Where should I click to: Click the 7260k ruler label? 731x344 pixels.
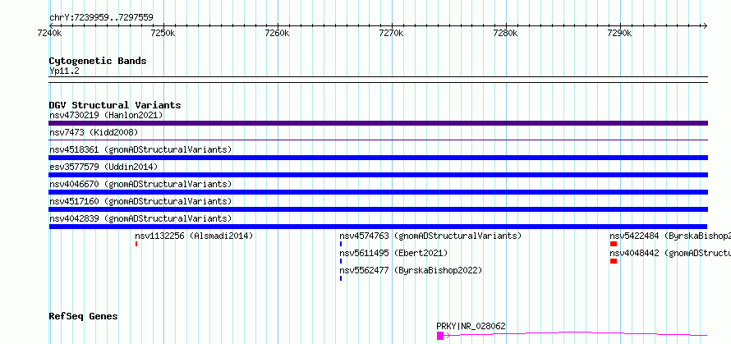click(277, 33)
